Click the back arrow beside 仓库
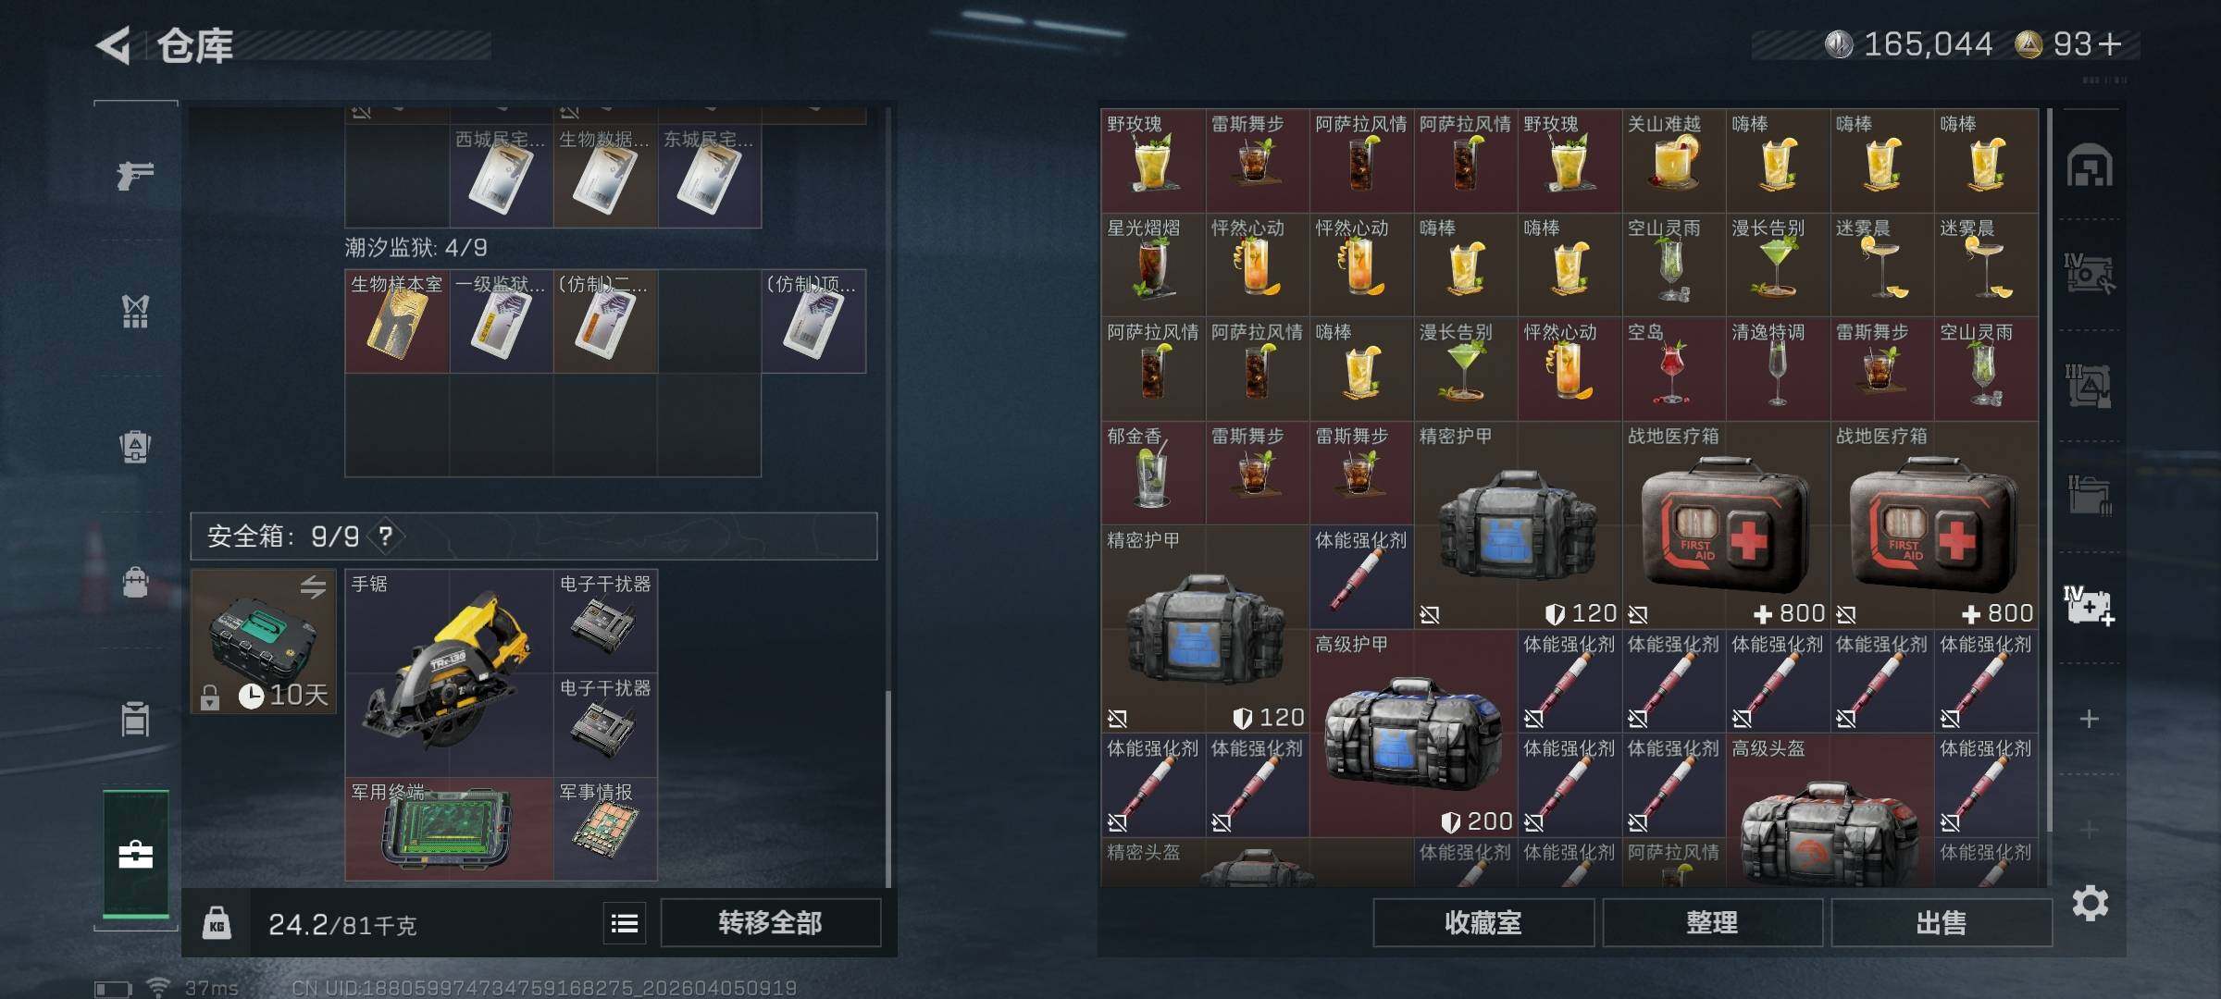 [x=114, y=45]
